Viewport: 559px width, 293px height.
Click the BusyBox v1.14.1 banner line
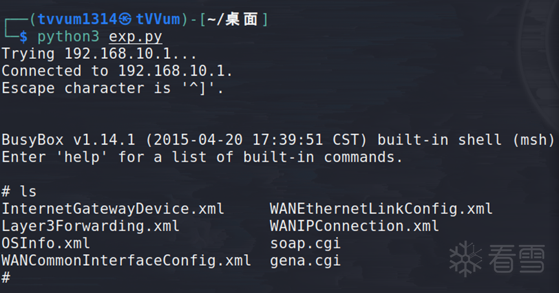pos(278,140)
